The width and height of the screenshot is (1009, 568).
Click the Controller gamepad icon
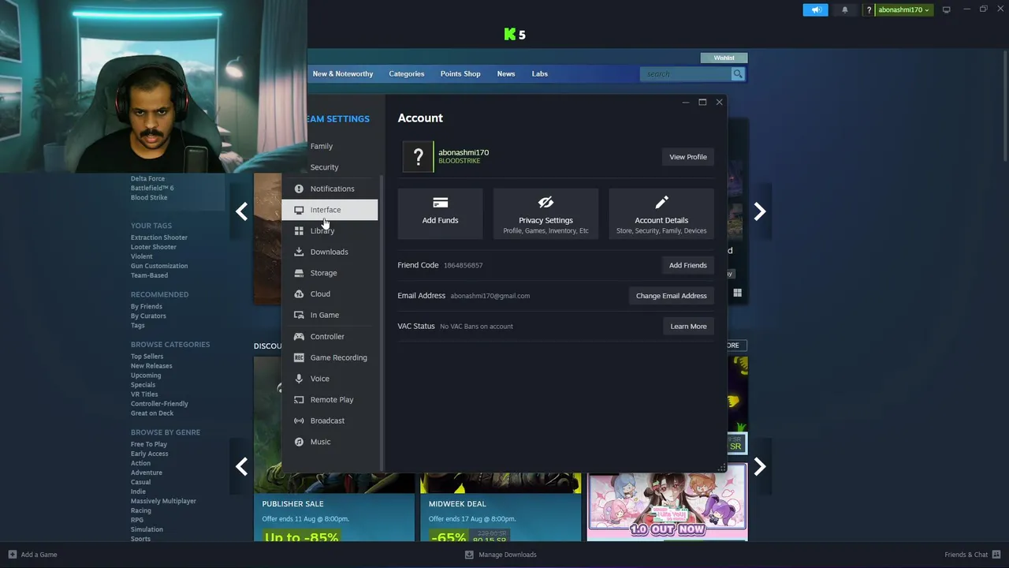pos(299,336)
